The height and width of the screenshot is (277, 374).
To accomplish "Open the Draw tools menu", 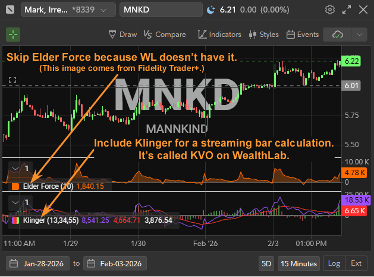I will [123, 35].
